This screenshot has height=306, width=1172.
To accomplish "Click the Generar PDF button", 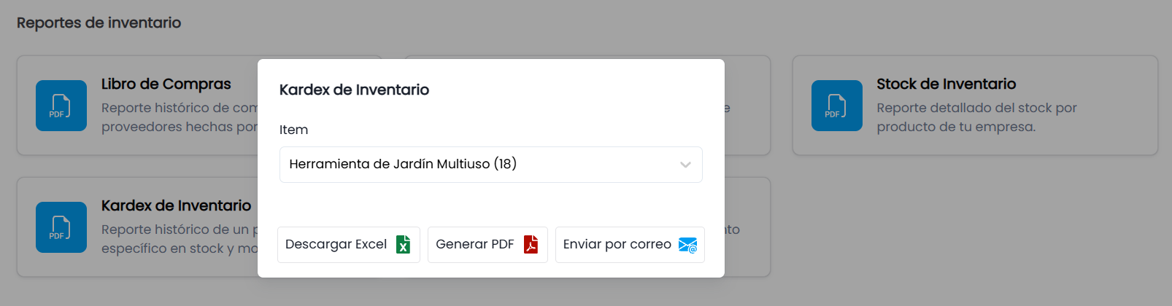I will coord(487,245).
